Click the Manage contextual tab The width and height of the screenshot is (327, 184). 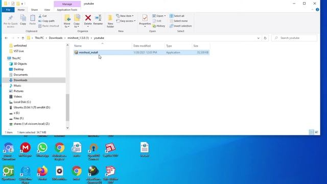coord(67,4)
